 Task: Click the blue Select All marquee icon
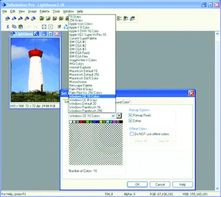coord(44,27)
